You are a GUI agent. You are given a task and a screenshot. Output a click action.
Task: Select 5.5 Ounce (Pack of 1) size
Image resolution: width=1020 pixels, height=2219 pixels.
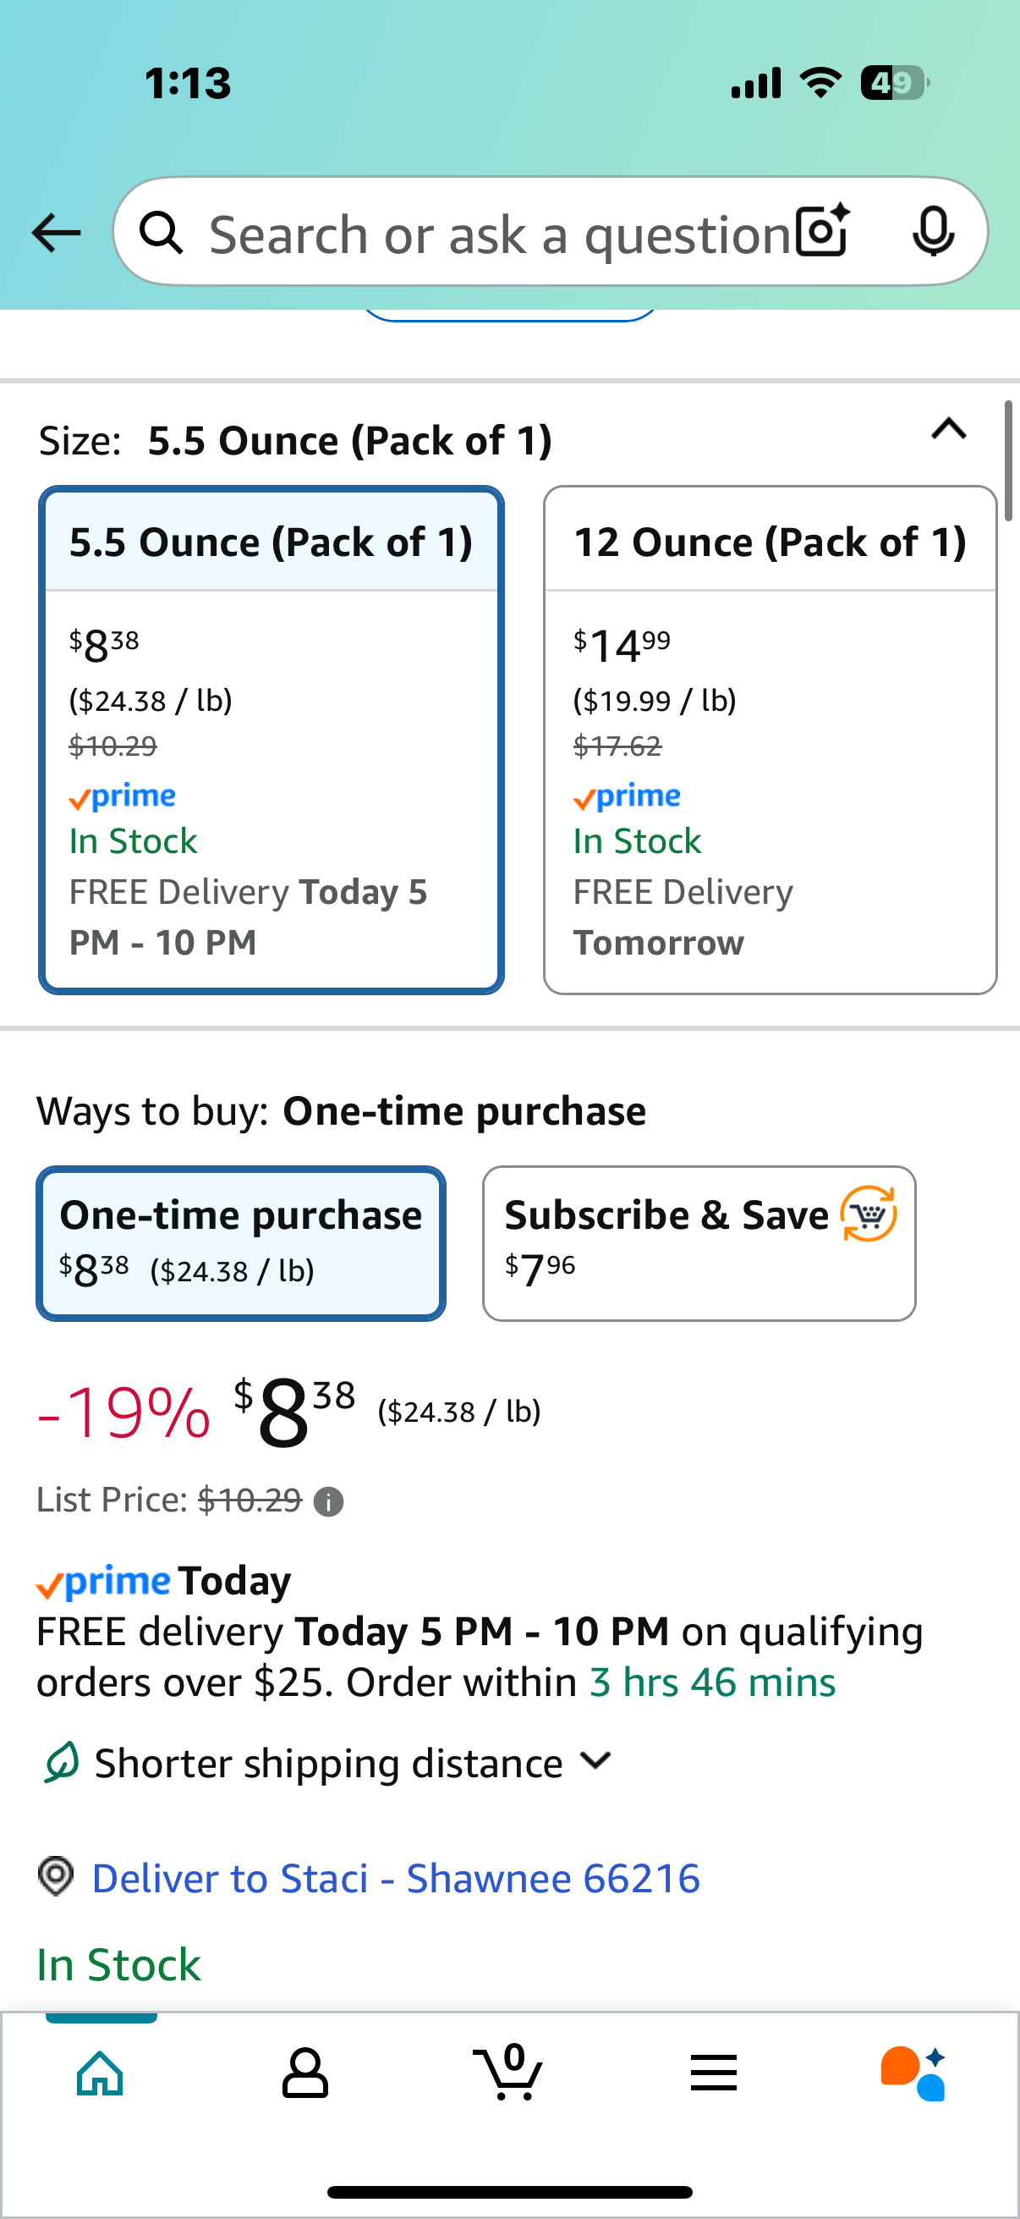271,740
